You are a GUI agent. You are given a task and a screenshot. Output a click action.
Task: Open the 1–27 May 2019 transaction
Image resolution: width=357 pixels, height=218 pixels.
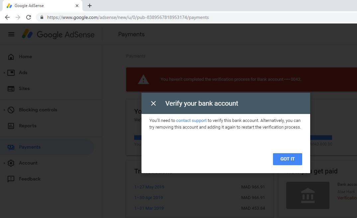(149, 187)
